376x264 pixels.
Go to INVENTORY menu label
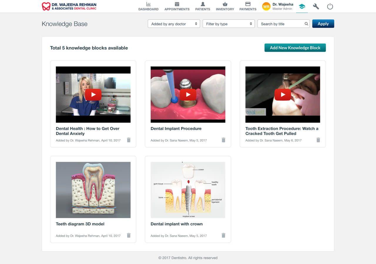(x=225, y=9)
